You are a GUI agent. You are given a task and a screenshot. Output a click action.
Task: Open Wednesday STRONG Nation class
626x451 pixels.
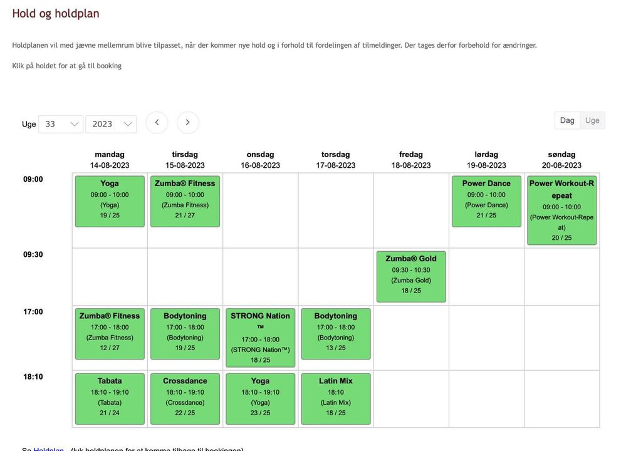click(x=260, y=337)
